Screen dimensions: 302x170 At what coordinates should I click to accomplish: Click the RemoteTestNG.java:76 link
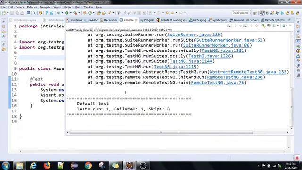(x=218, y=83)
